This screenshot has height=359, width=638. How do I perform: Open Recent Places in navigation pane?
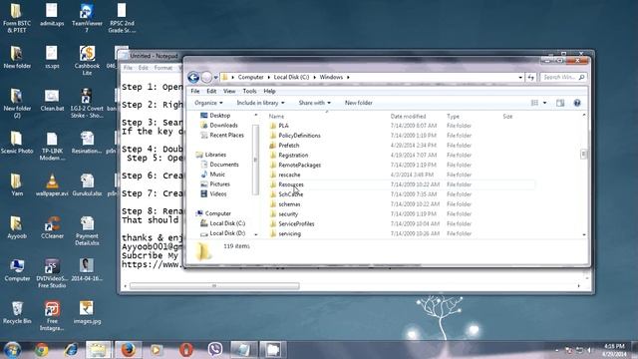[x=226, y=136]
